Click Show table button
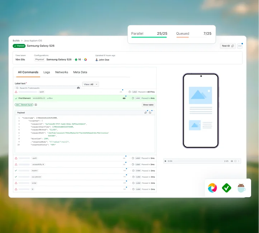This screenshot has width=259, height=233. coord(148,105)
